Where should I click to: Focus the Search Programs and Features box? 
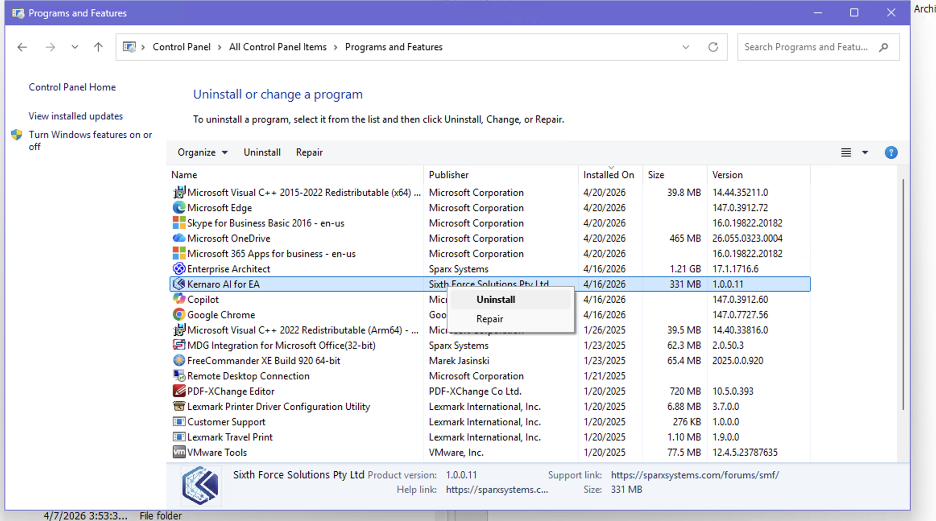818,47
